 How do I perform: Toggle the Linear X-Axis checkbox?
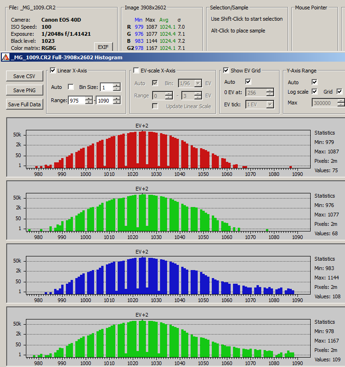(53, 71)
